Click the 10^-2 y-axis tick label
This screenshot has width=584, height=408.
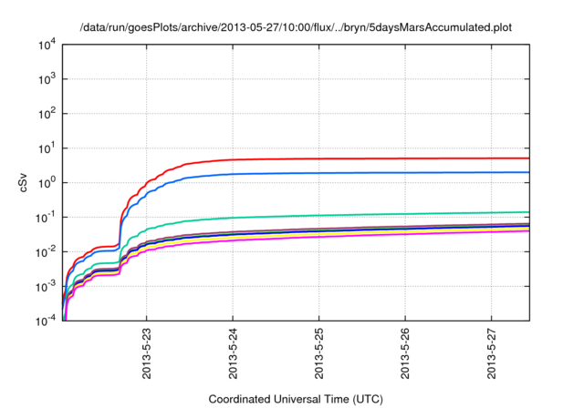click(x=47, y=252)
